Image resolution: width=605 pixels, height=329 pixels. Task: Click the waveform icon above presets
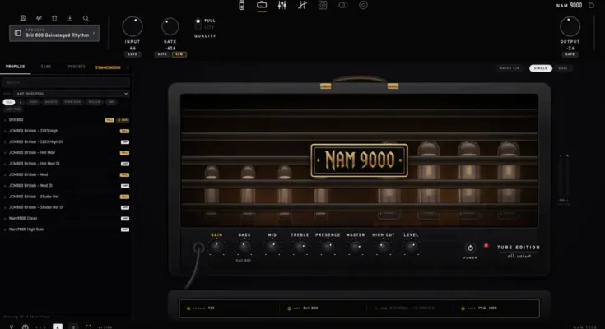pyautogui.click(x=39, y=18)
